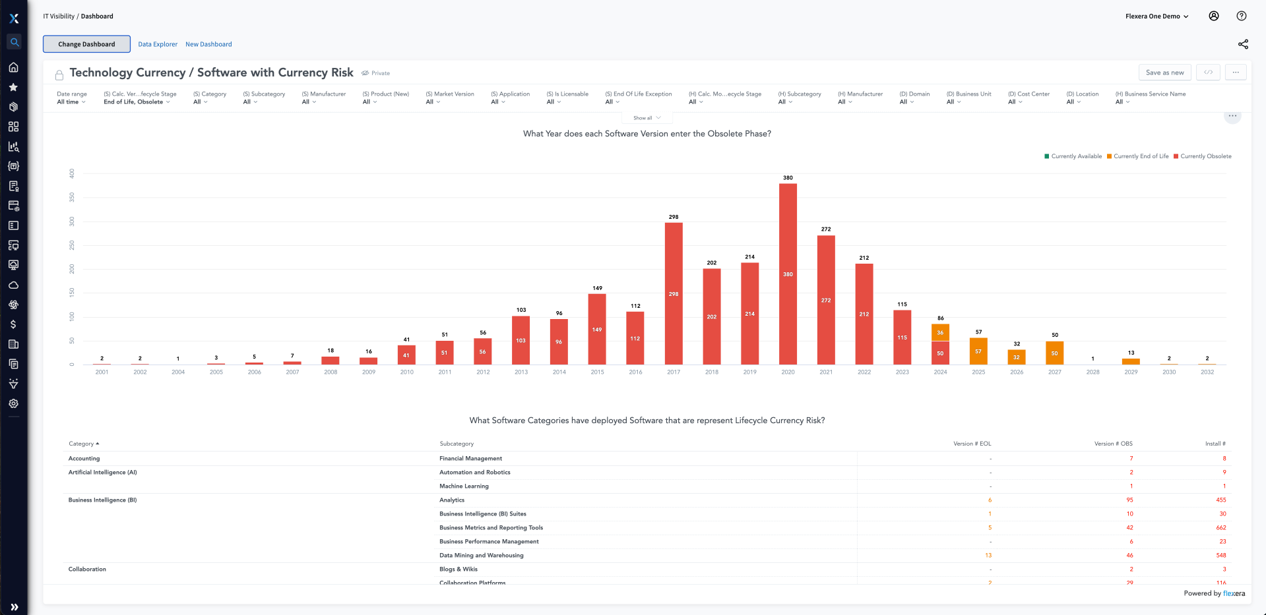Toggle Currently Available legend series
This screenshot has height=615, width=1266.
click(x=1073, y=156)
